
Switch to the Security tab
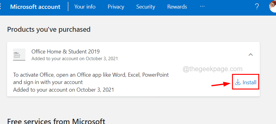tap(146, 7)
